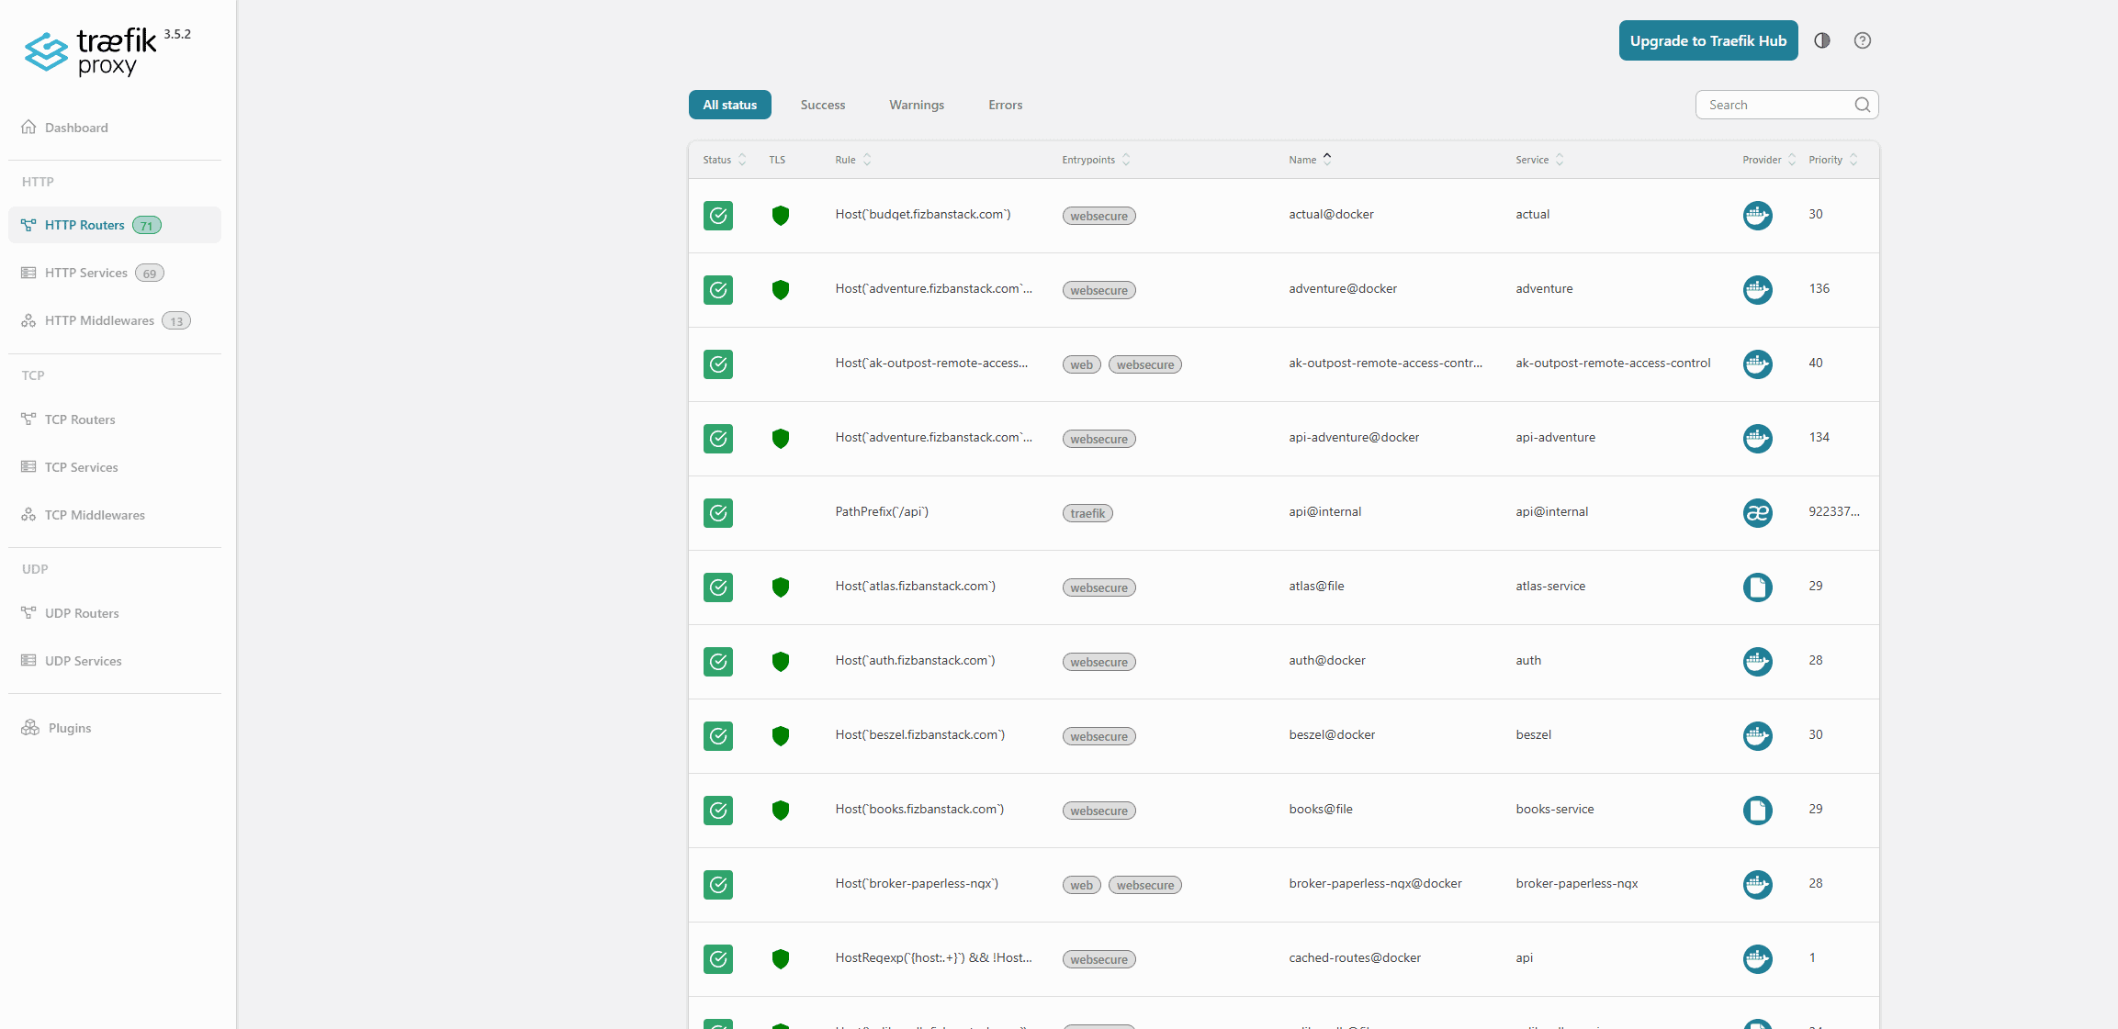The image size is (2118, 1029).
Task: Open TCP Routers page
Action: pyautogui.click(x=115, y=419)
